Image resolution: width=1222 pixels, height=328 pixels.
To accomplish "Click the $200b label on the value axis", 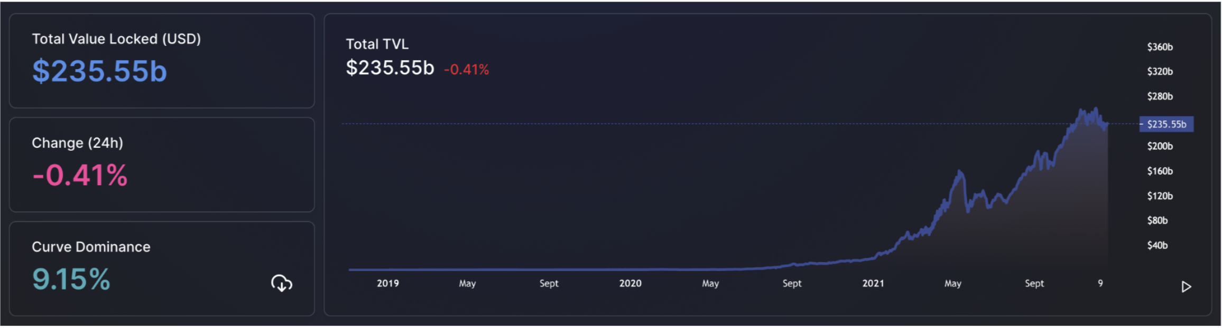I will click(x=1160, y=146).
